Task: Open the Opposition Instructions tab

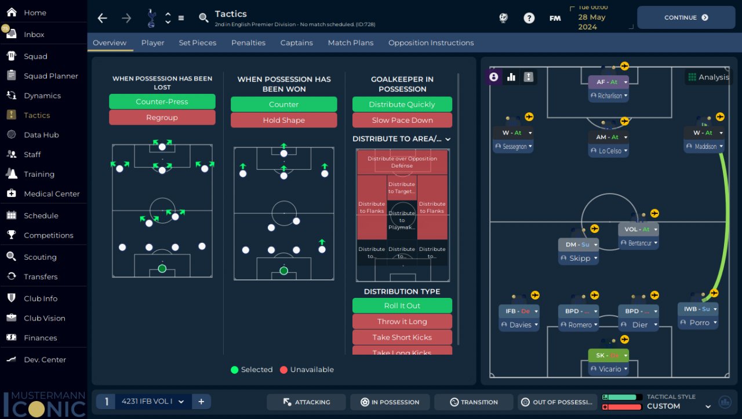Action: (x=431, y=43)
